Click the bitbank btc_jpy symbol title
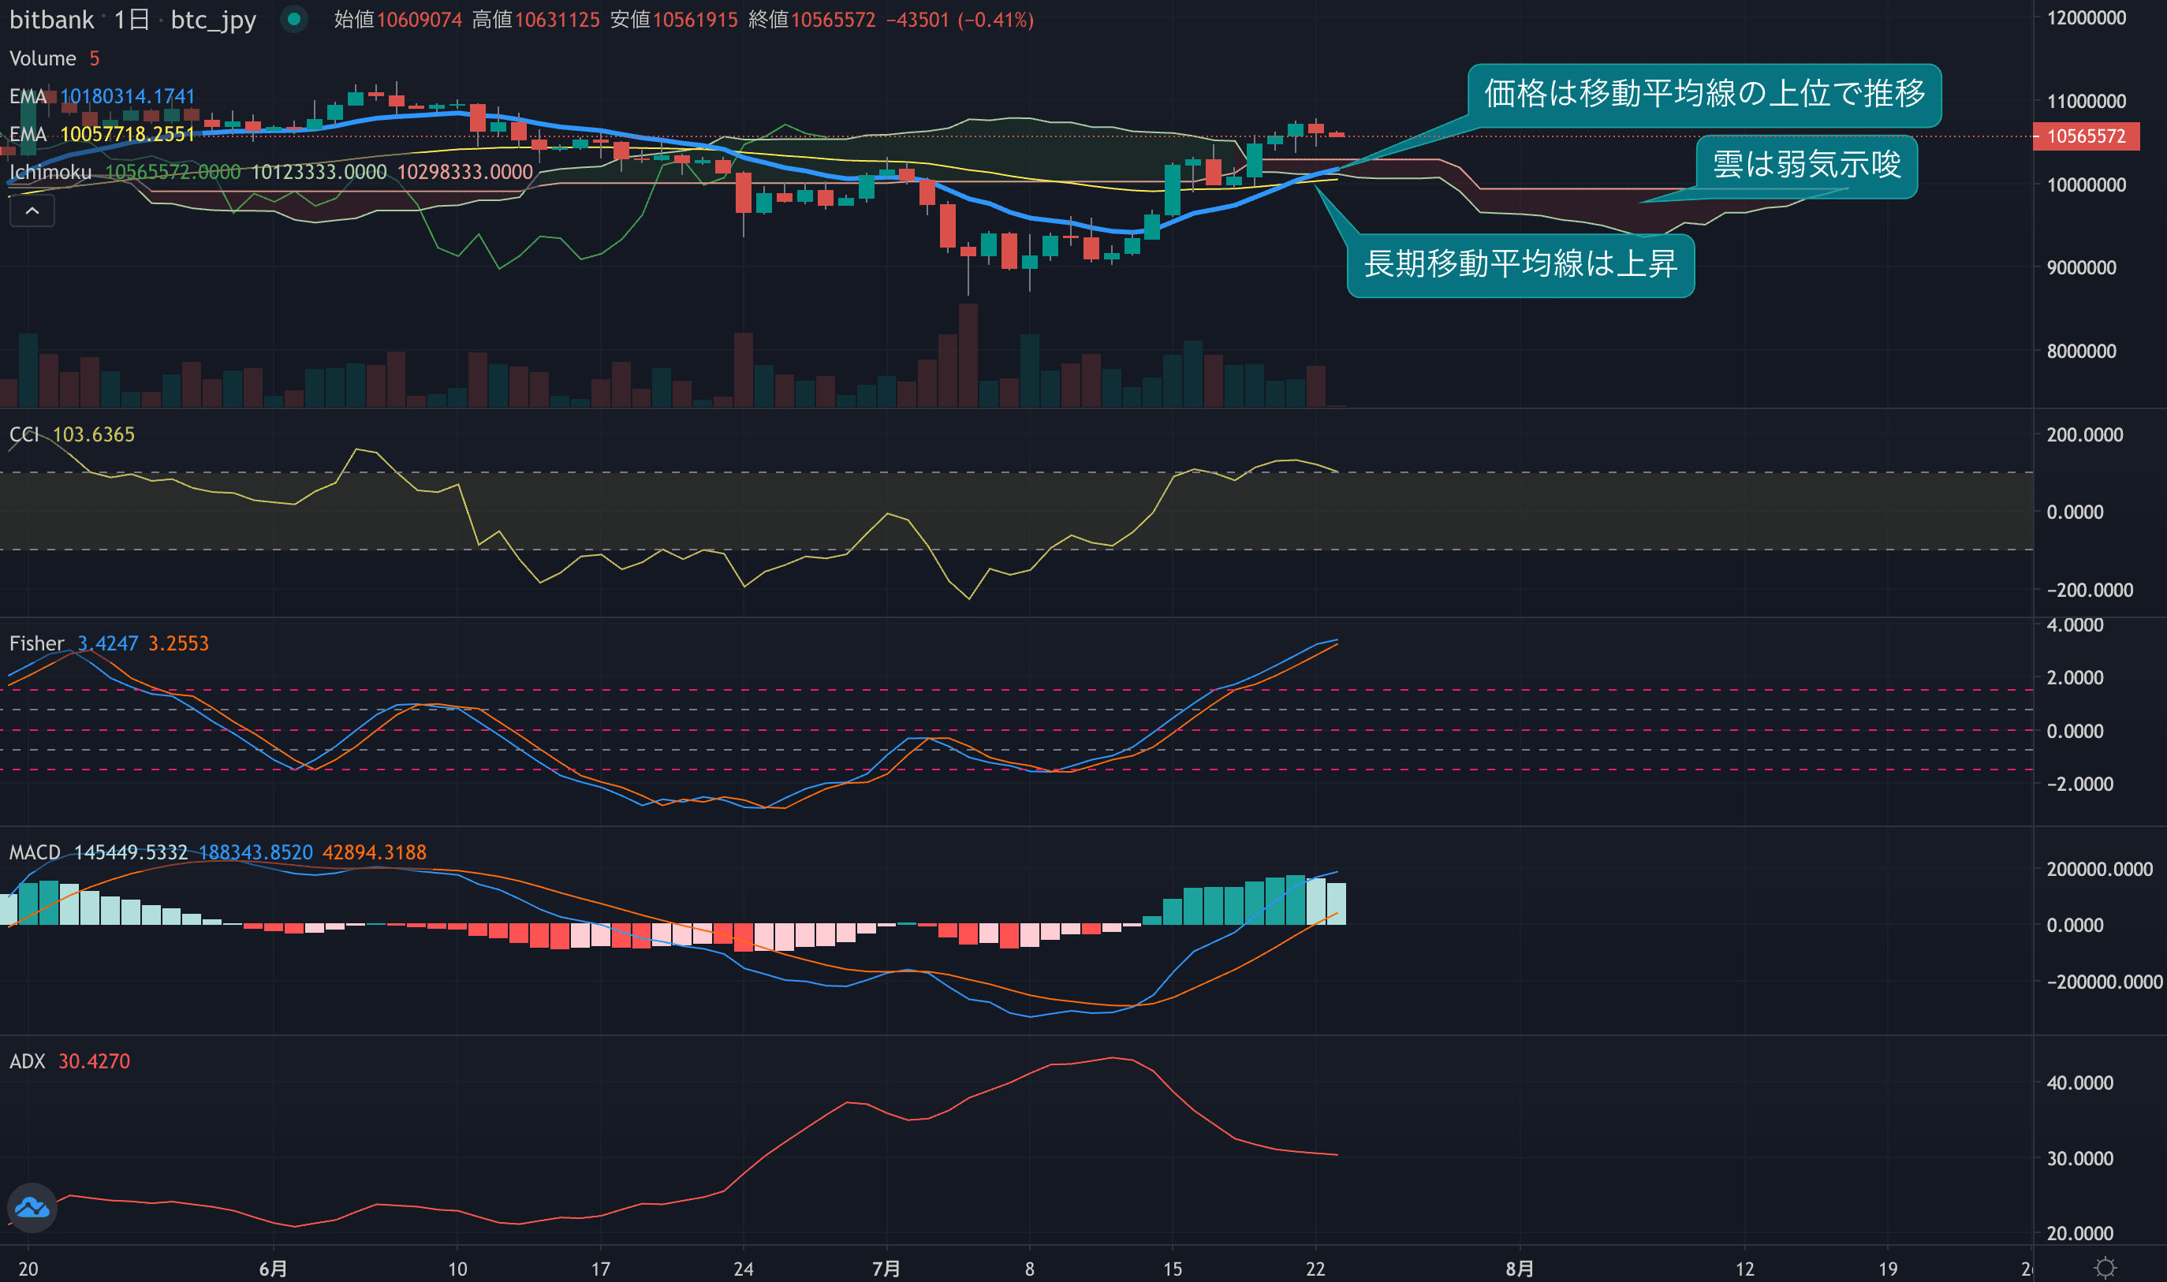 coord(52,20)
